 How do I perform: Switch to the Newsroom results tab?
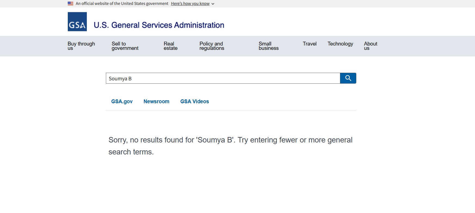[x=156, y=101]
